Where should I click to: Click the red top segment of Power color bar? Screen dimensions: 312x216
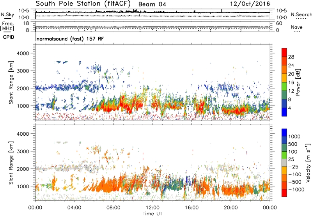(x=284, y=52)
